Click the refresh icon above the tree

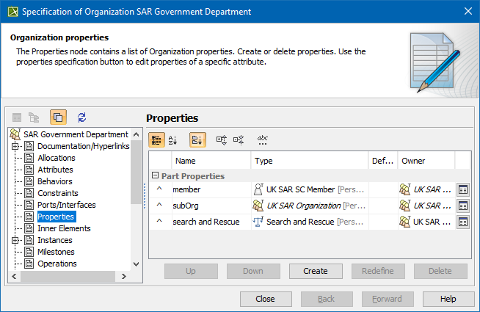click(x=81, y=117)
